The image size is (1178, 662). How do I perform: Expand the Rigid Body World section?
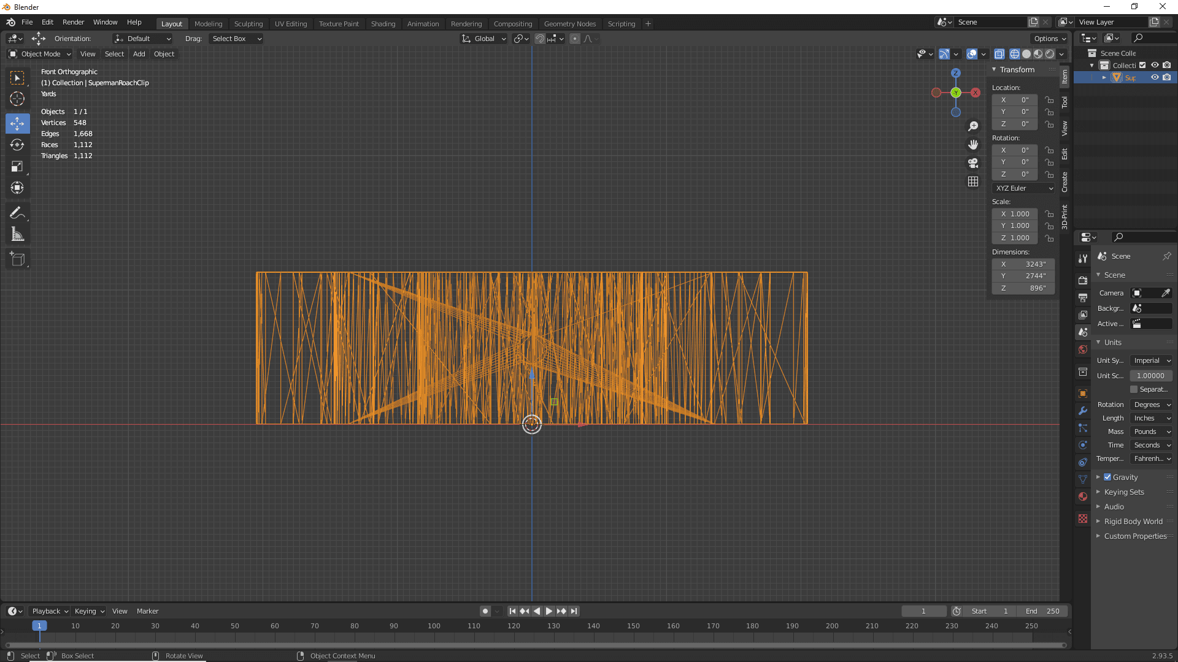[1099, 520]
